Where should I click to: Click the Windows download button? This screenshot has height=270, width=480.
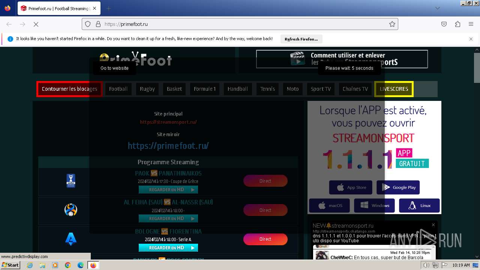coord(374,205)
